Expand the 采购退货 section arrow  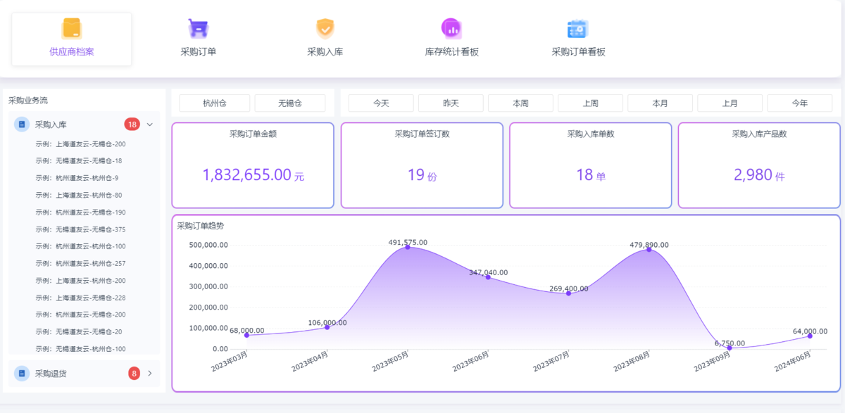(x=150, y=373)
